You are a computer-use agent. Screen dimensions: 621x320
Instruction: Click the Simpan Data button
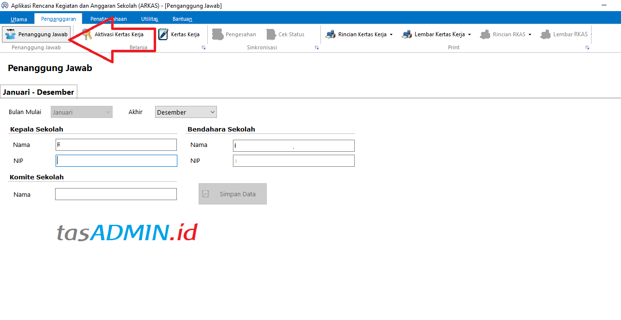coord(232,193)
